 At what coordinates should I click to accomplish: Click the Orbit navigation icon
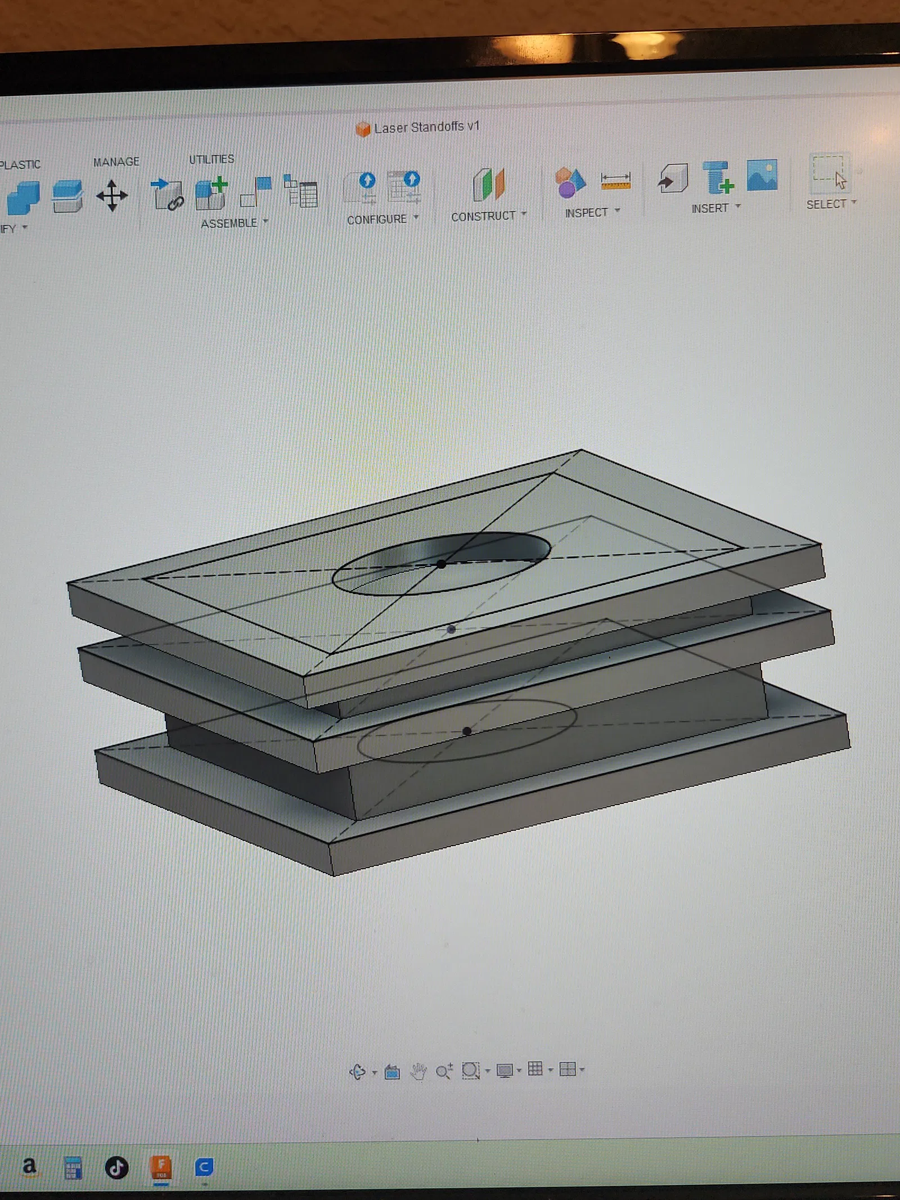(358, 1072)
